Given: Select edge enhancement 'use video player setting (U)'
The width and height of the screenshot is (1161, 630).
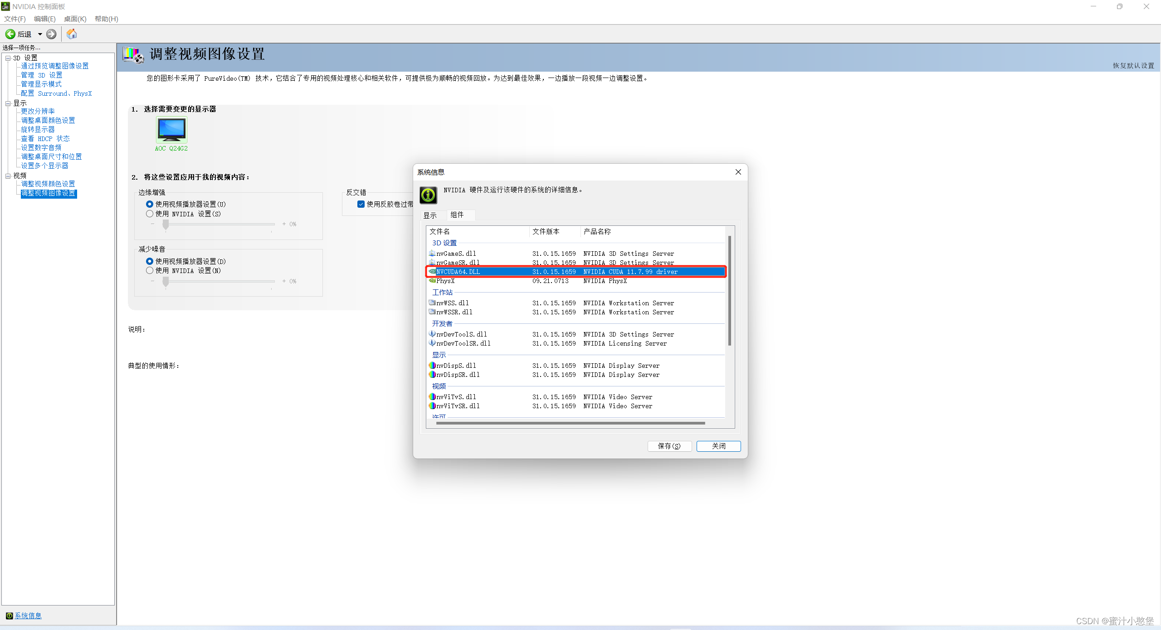Looking at the screenshot, I should point(150,204).
